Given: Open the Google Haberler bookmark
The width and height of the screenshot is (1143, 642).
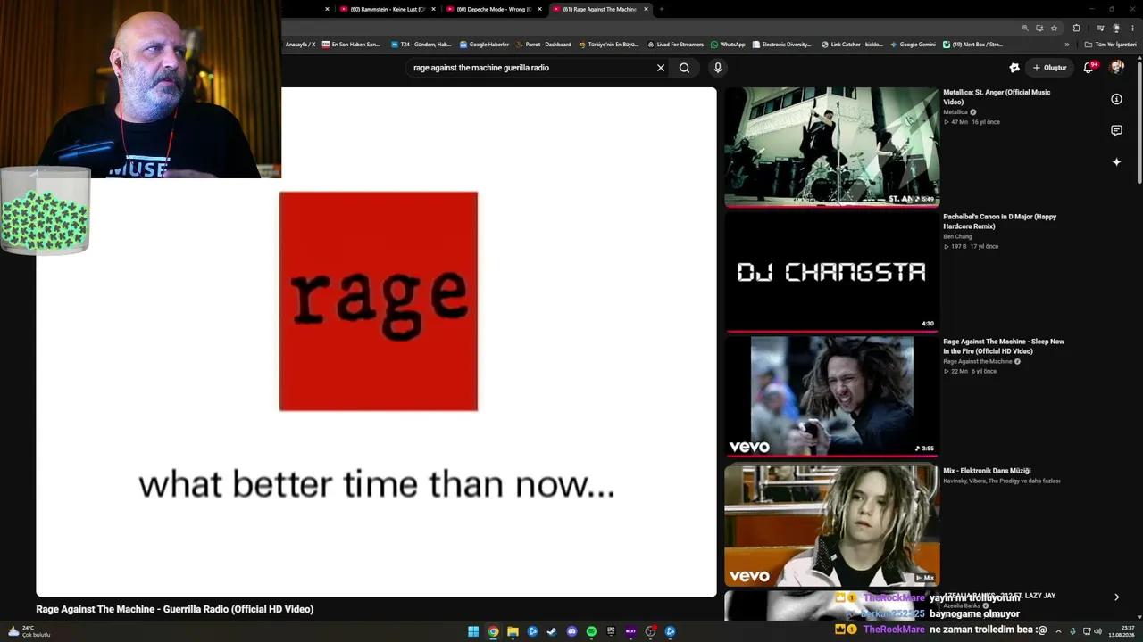Looking at the screenshot, I should 484,45.
